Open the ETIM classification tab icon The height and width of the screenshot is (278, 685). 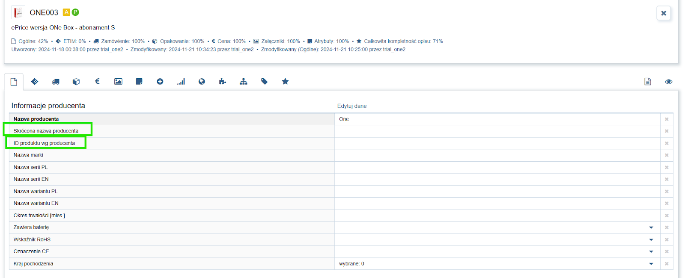(35, 82)
